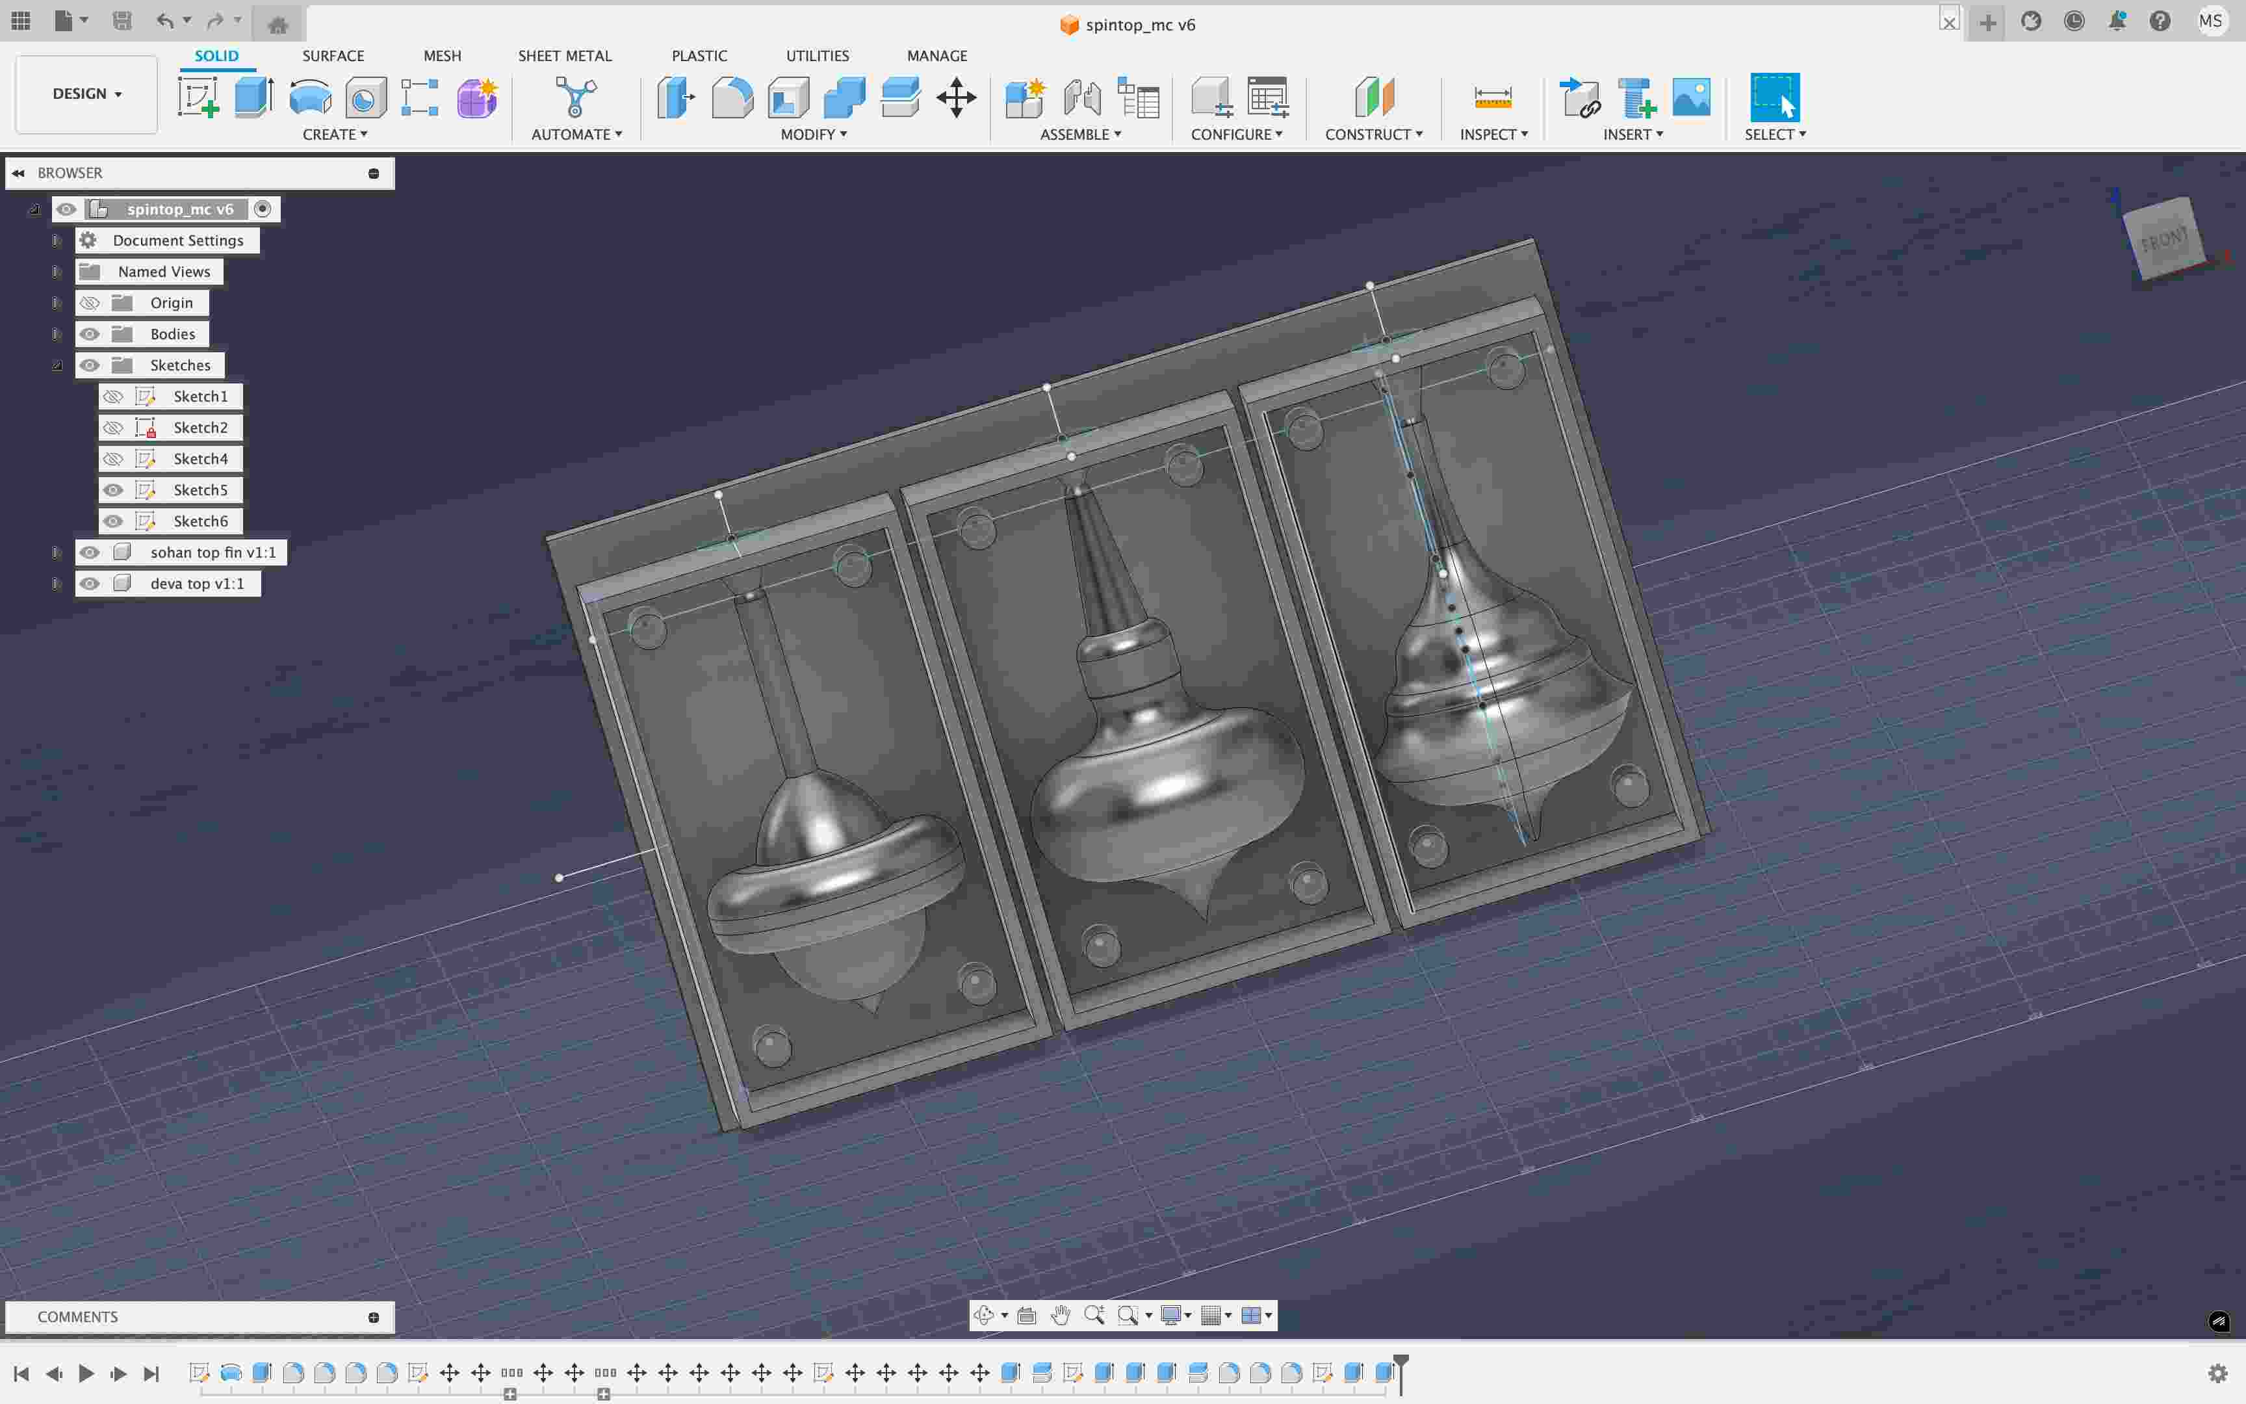
Task: Hide the sohan top fin v1:1 component
Action: tap(89, 552)
